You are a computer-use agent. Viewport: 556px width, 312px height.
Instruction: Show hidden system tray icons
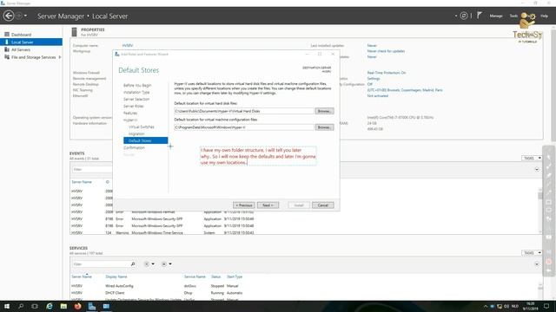point(486,306)
